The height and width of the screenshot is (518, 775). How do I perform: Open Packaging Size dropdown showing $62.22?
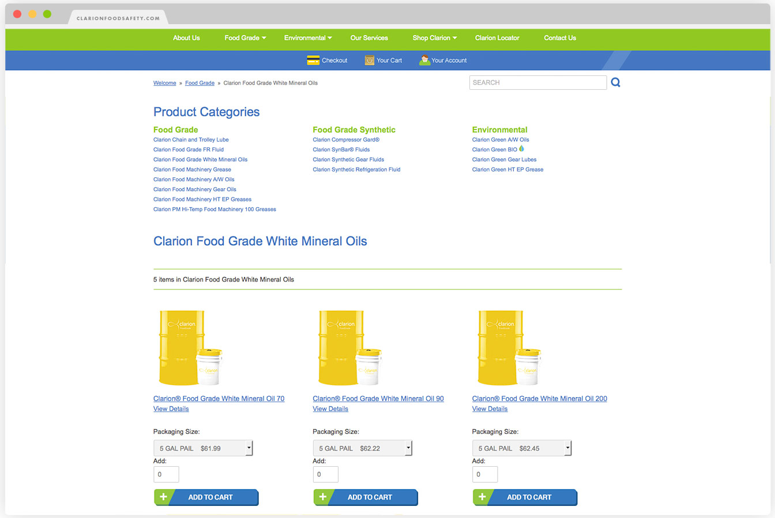coord(362,448)
